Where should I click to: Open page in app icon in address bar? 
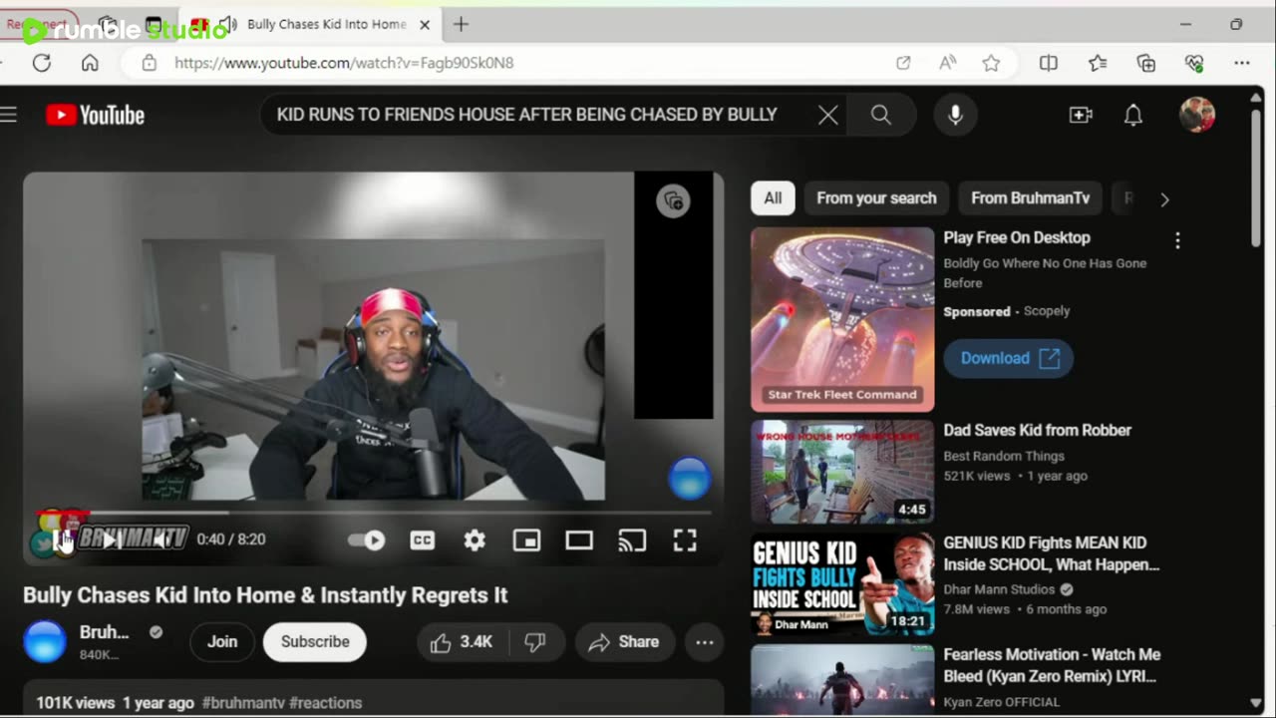[x=903, y=63]
